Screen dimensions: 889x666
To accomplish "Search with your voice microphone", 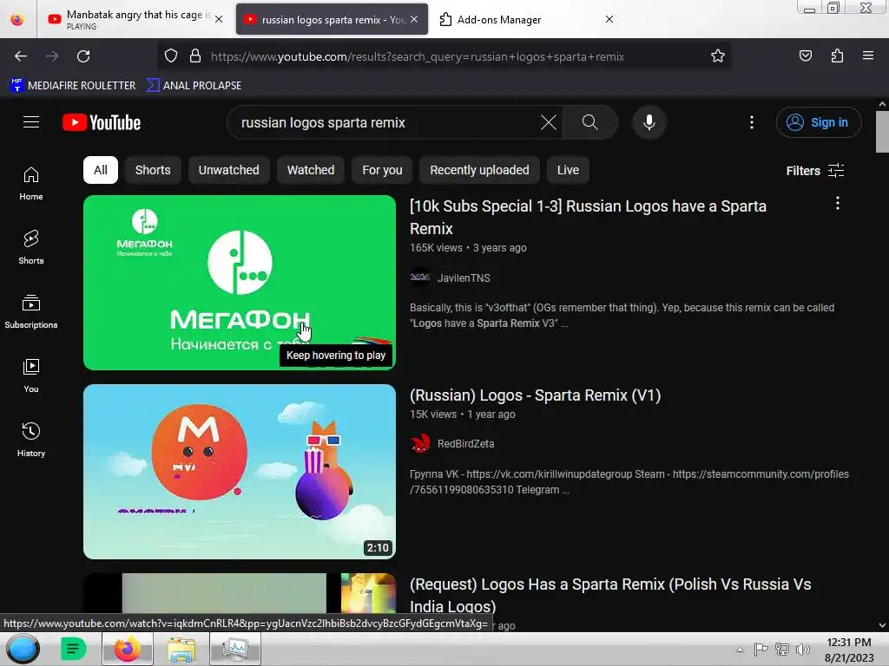I will click(x=649, y=122).
